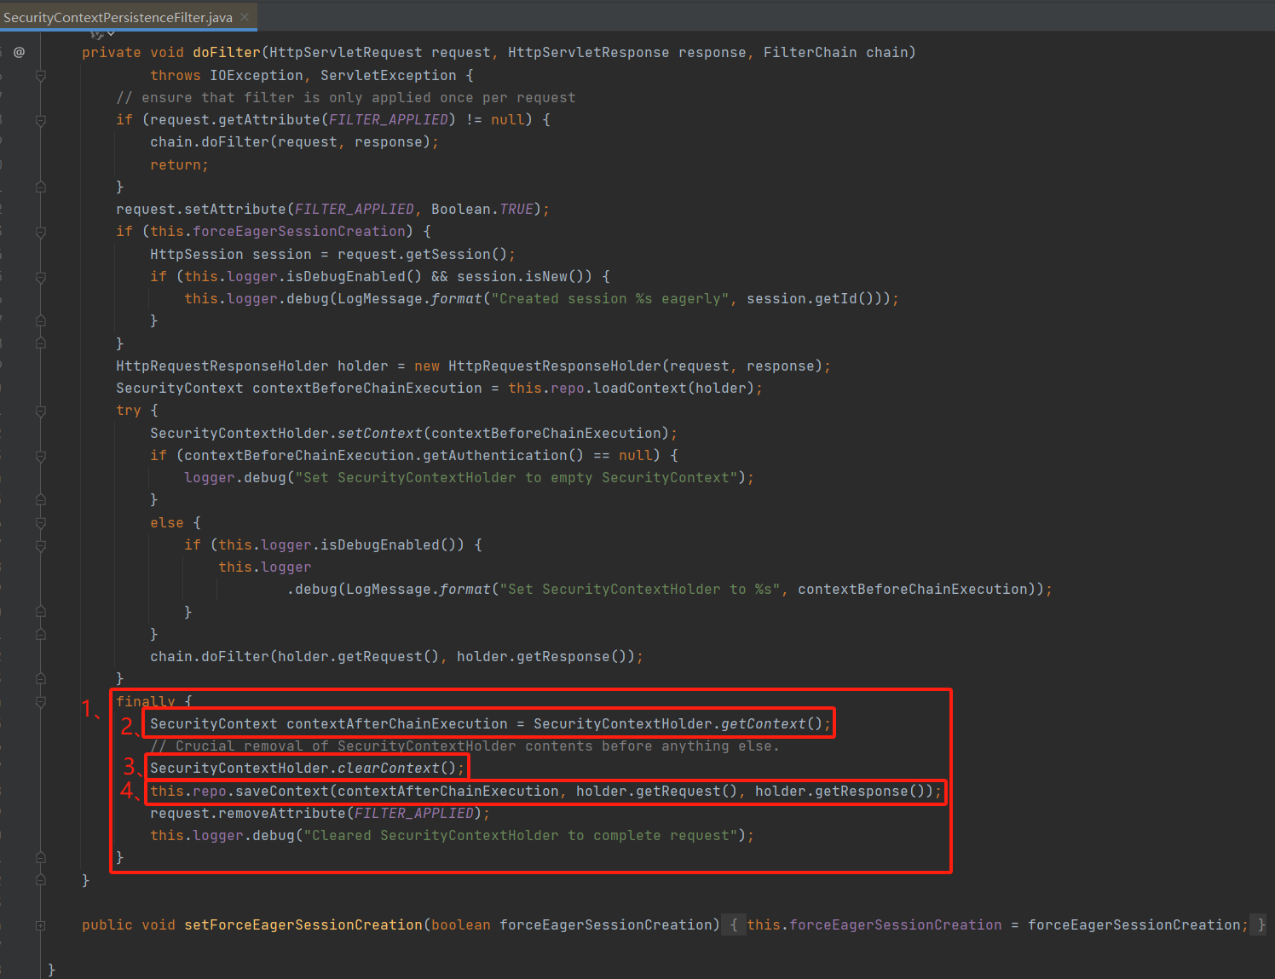Collapse the fold marker on the 'else {' line

40,523
